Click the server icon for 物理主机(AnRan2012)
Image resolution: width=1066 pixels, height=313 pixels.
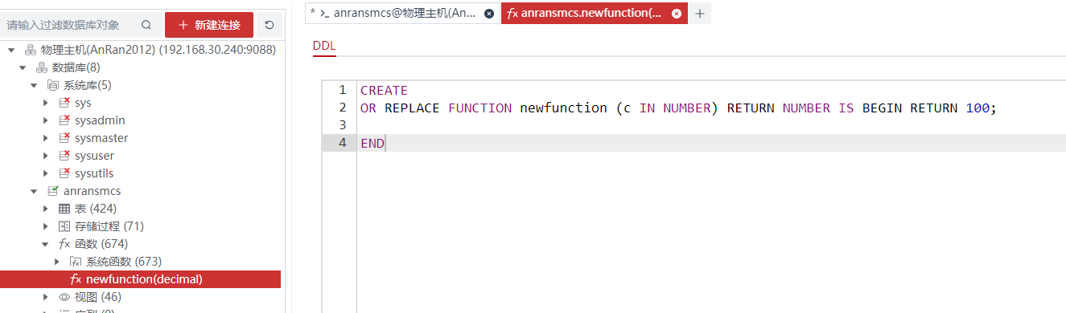31,50
